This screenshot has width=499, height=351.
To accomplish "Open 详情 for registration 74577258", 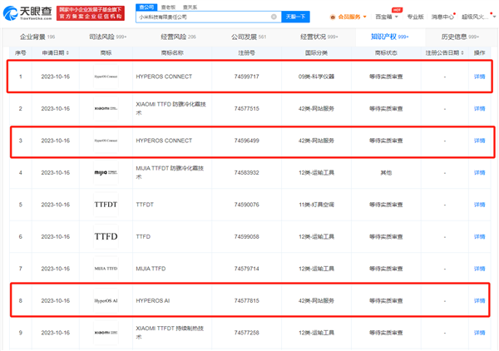I will pos(479,333).
